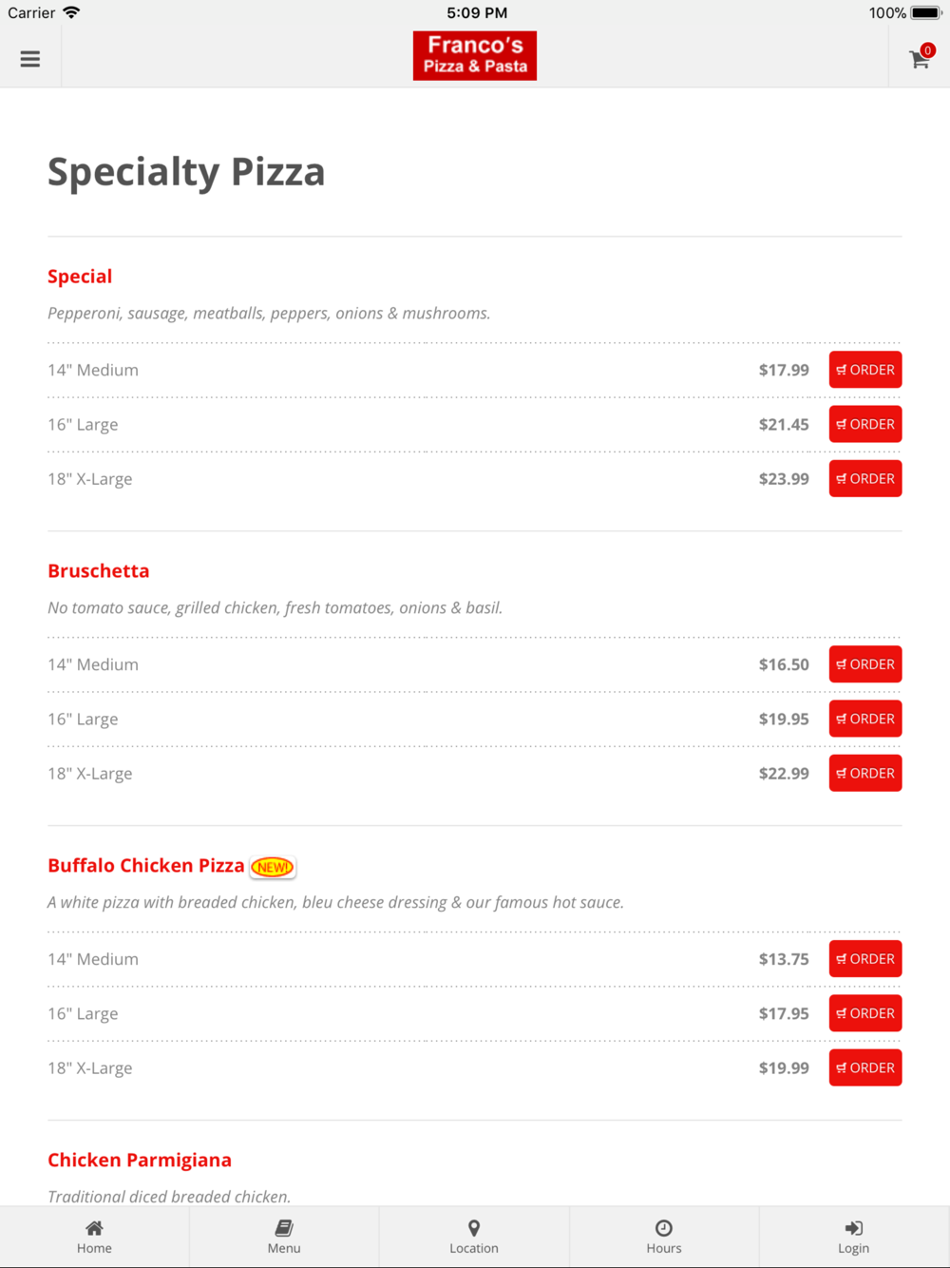Order the 18" X-Large Buffalo Chicken Pizza
950x1268 pixels.
pyautogui.click(x=865, y=1067)
